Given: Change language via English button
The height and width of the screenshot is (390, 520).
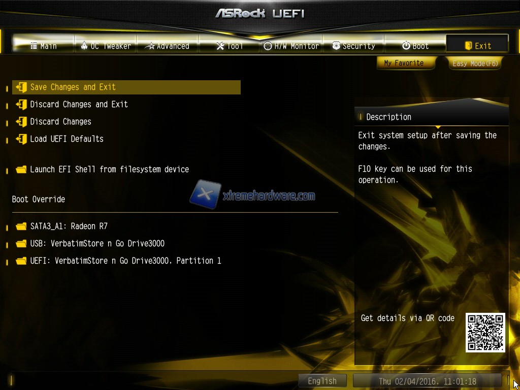Looking at the screenshot, I should pos(322,381).
